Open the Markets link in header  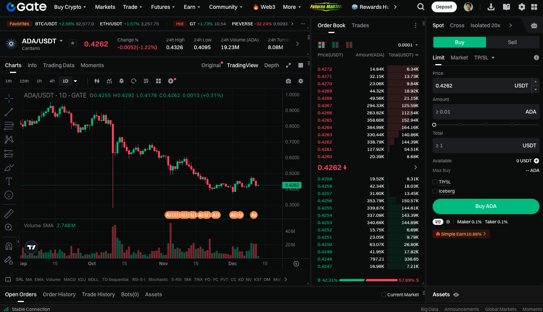coord(105,7)
